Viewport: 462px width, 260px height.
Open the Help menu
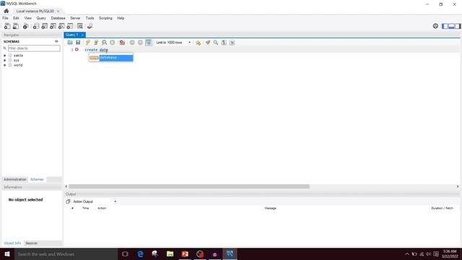click(x=121, y=18)
